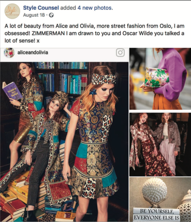Click the post caption text about Oslo
This screenshot has height=222, width=191.
[95, 34]
